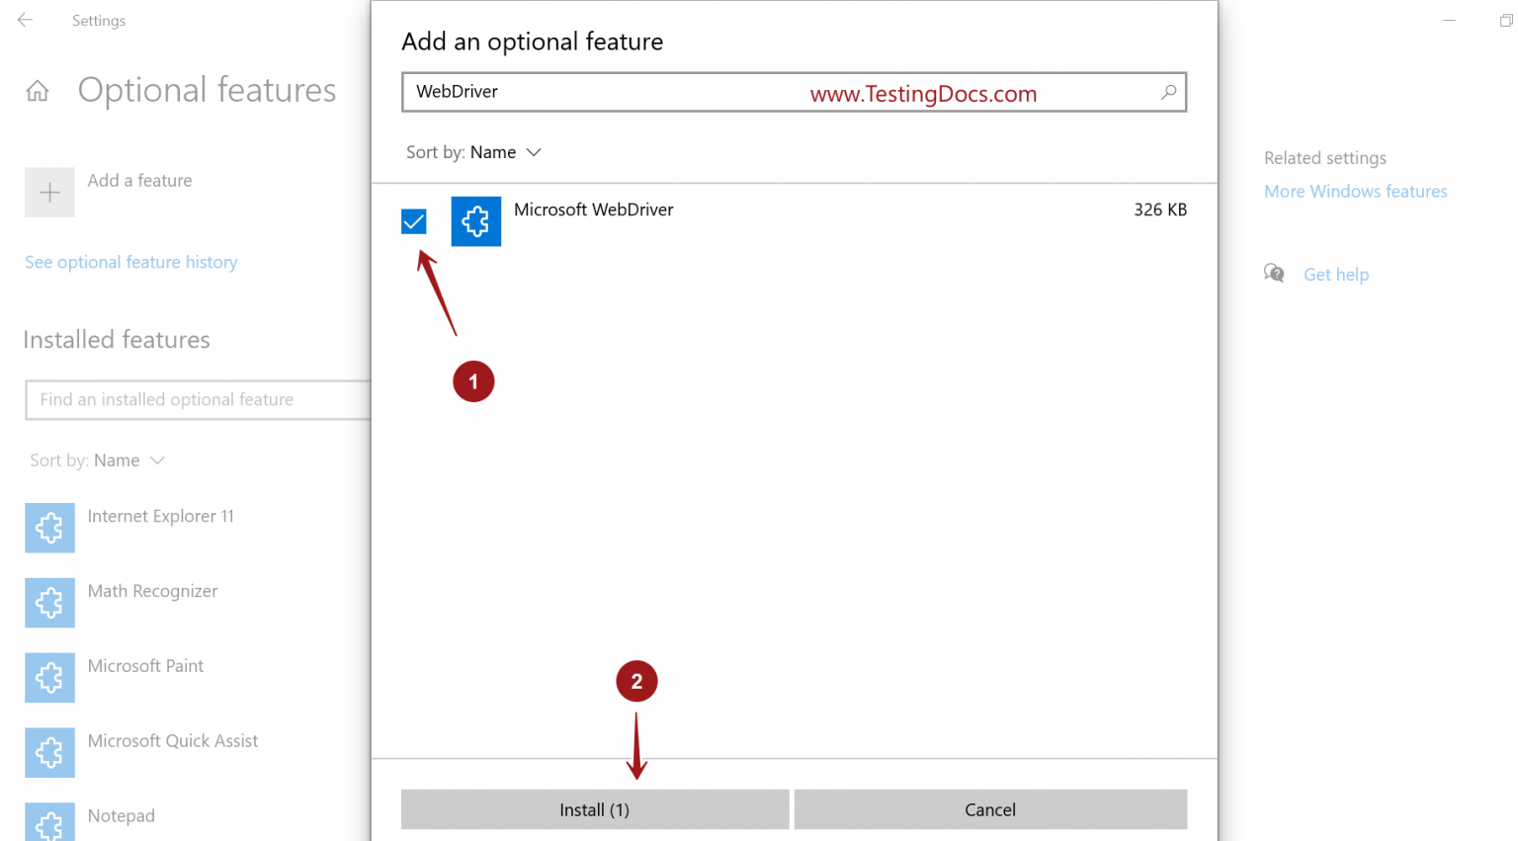The height and width of the screenshot is (841, 1518).
Task: Click the Microsoft WebDriver puzzle icon
Action: [476, 221]
